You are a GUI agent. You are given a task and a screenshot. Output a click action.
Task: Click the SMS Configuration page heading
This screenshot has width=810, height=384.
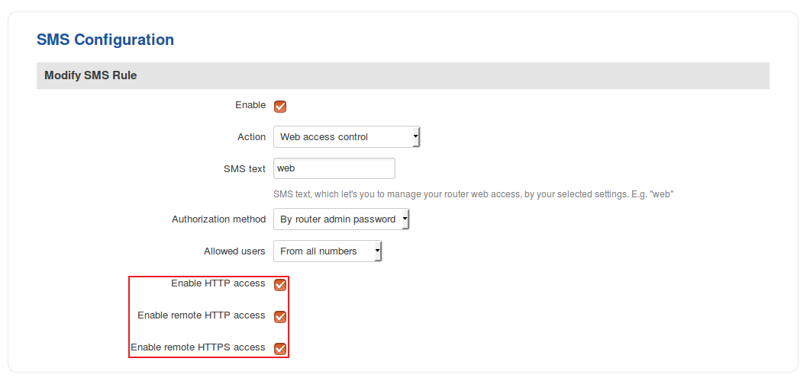[105, 40]
